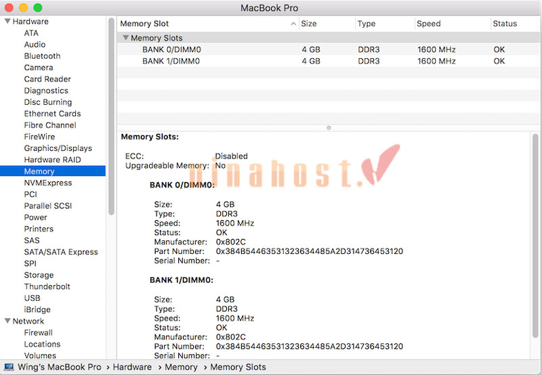The image size is (542, 375).
Task: Click the MacBook Pro icon in path bar
Action: coord(9,367)
